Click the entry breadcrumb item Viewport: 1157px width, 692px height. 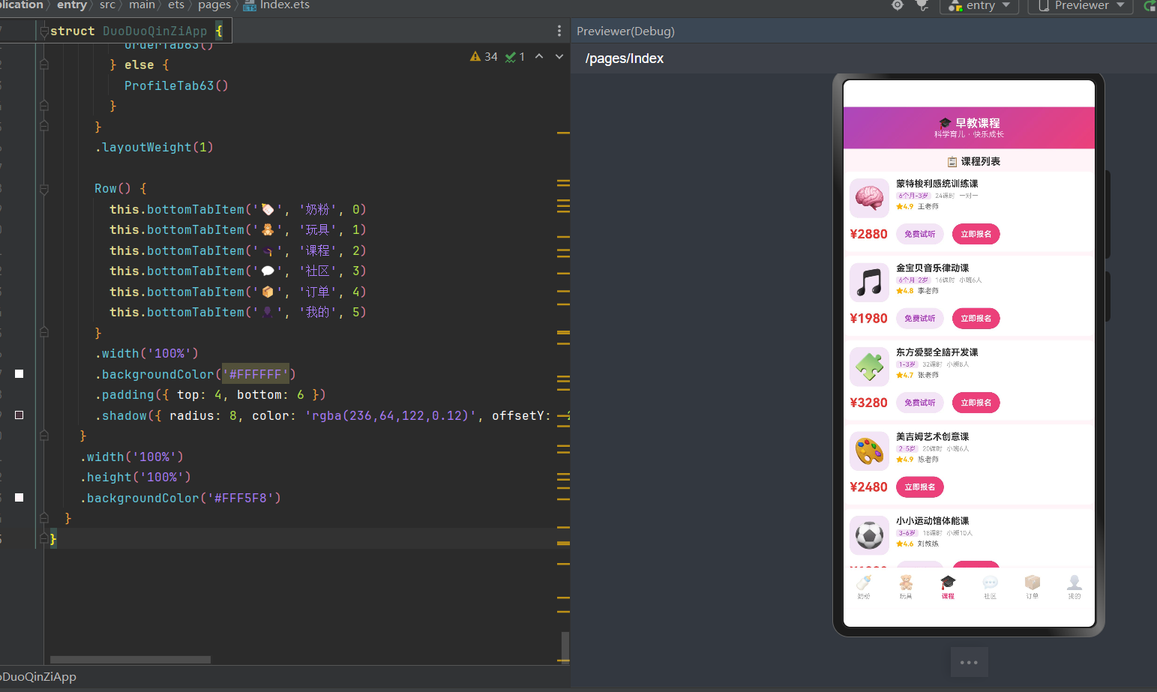[71, 5]
